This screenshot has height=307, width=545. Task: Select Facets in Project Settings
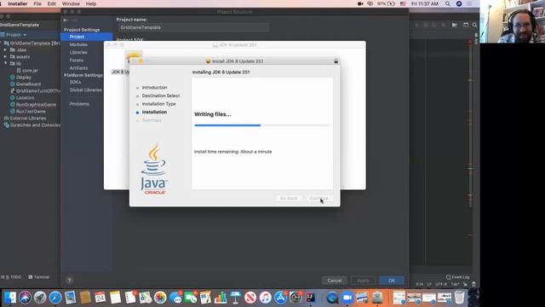[76, 61]
